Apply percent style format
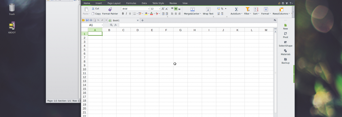Screen dimensions: 342x117 222,9
